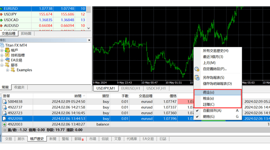
Task: Click the 技術指標 indicators icon
Action: coord(7,55)
